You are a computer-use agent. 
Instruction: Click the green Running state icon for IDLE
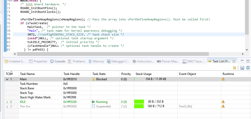coord(94,102)
